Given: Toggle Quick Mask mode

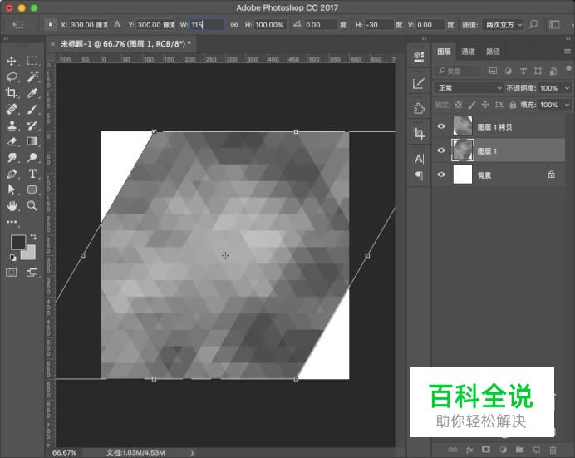Looking at the screenshot, I should click(x=12, y=273).
